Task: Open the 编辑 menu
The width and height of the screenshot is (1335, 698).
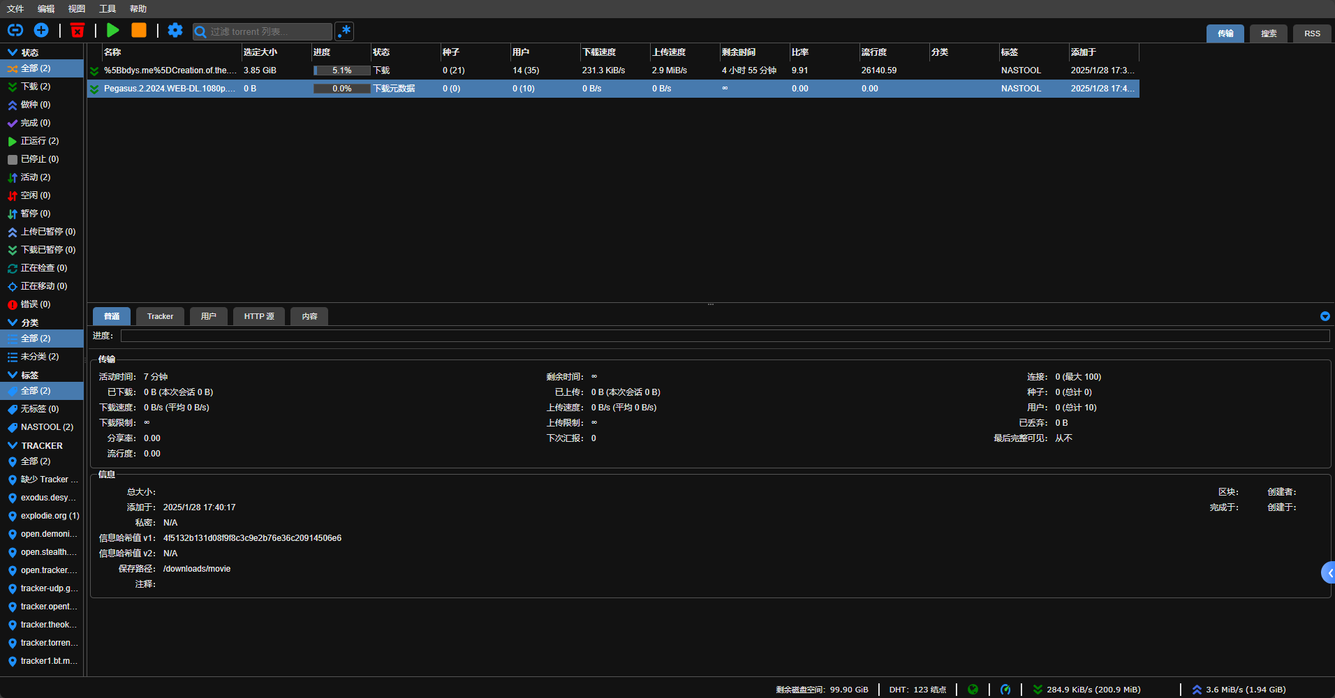Action: coord(46,9)
